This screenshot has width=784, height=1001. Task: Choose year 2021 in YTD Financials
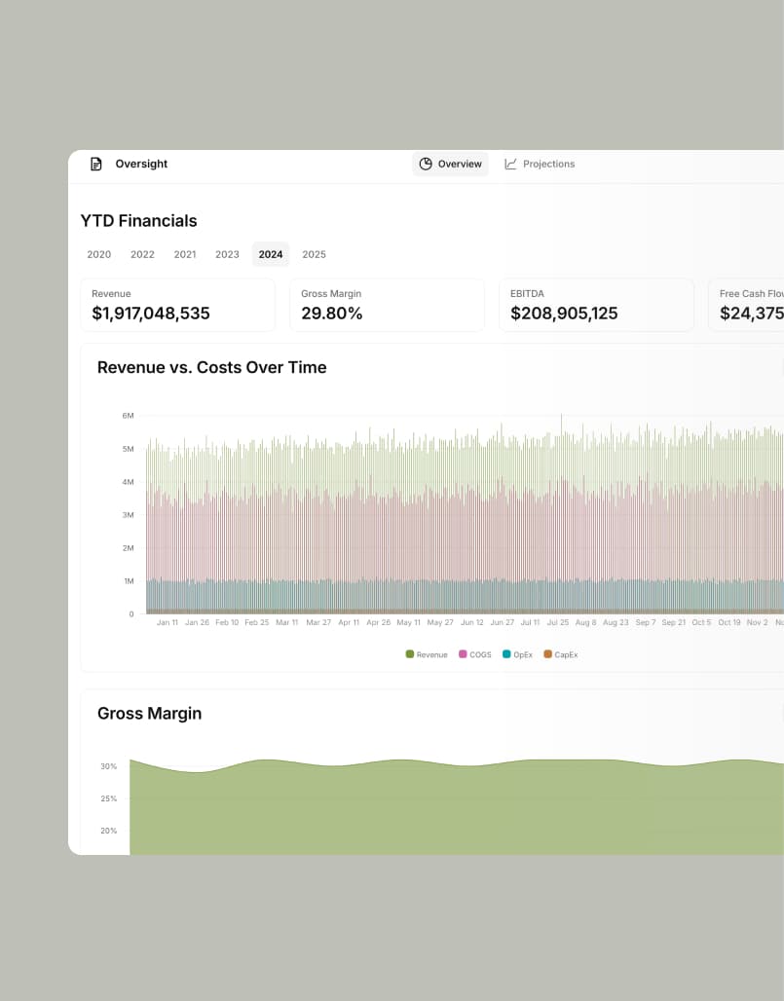click(x=185, y=254)
